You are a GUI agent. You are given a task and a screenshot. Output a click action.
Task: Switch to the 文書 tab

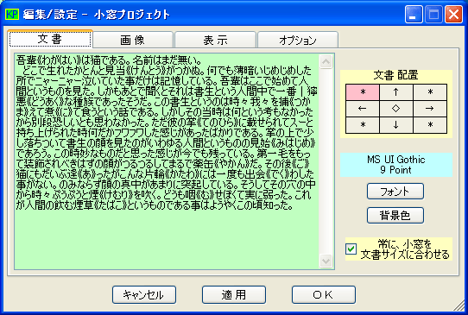[x=50, y=39]
